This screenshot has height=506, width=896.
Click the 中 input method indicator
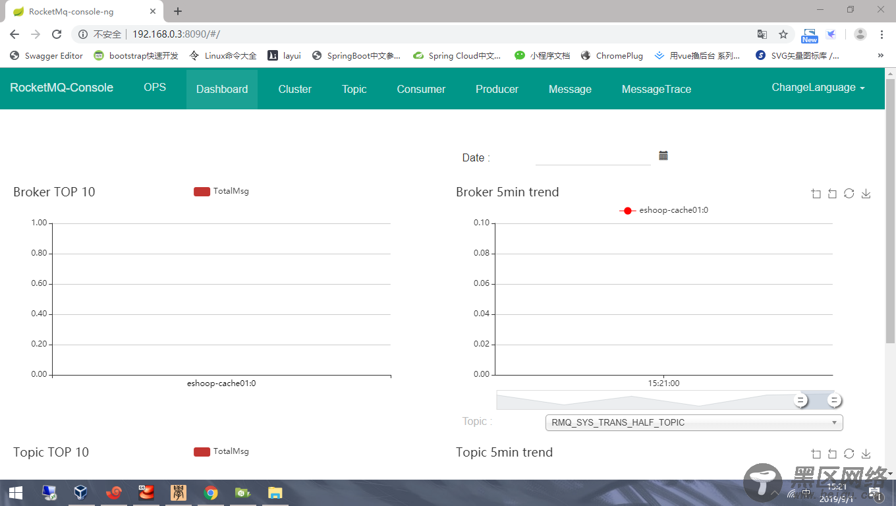[x=806, y=493]
